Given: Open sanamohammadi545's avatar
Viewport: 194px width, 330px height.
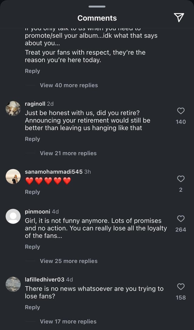Looking at the screenshot, I should click(13, 176).
